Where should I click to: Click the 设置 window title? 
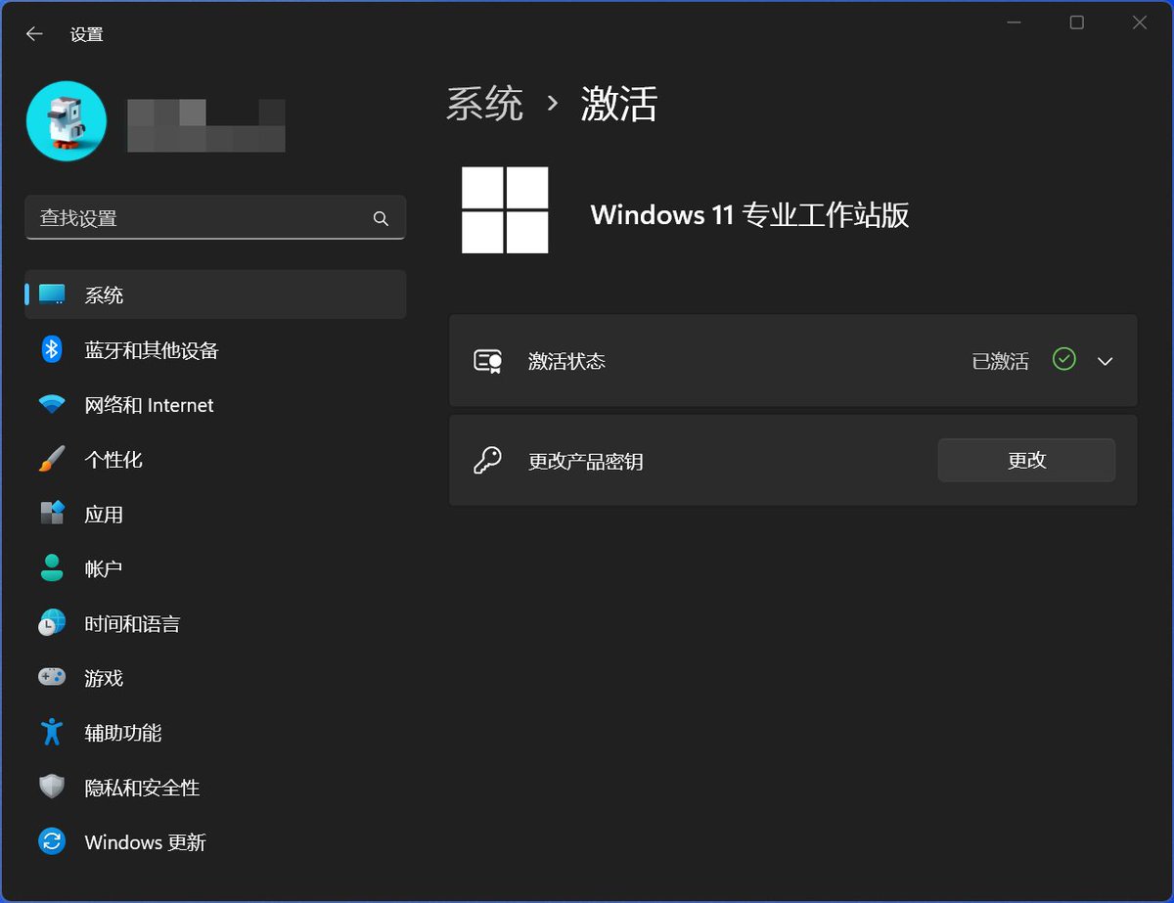(x=86, y=34)
